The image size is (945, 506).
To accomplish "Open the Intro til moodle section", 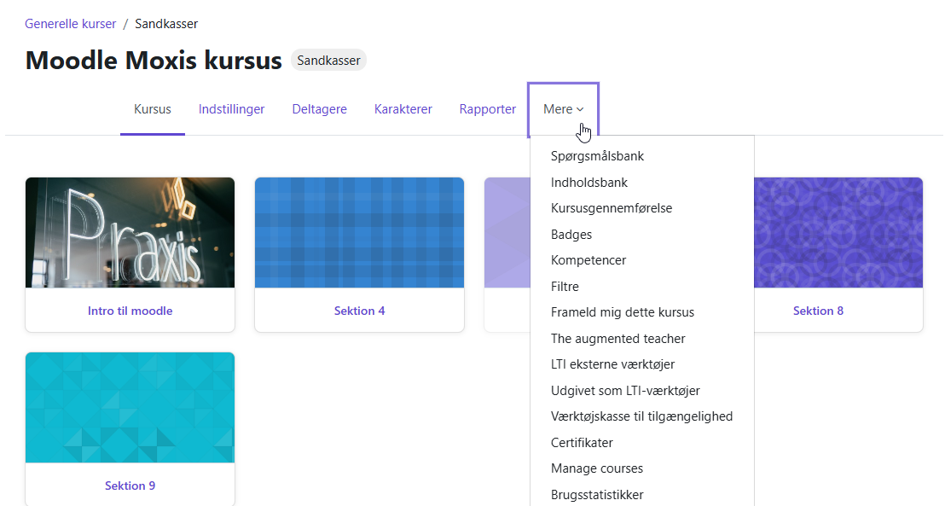I will (x=130, y=311).
